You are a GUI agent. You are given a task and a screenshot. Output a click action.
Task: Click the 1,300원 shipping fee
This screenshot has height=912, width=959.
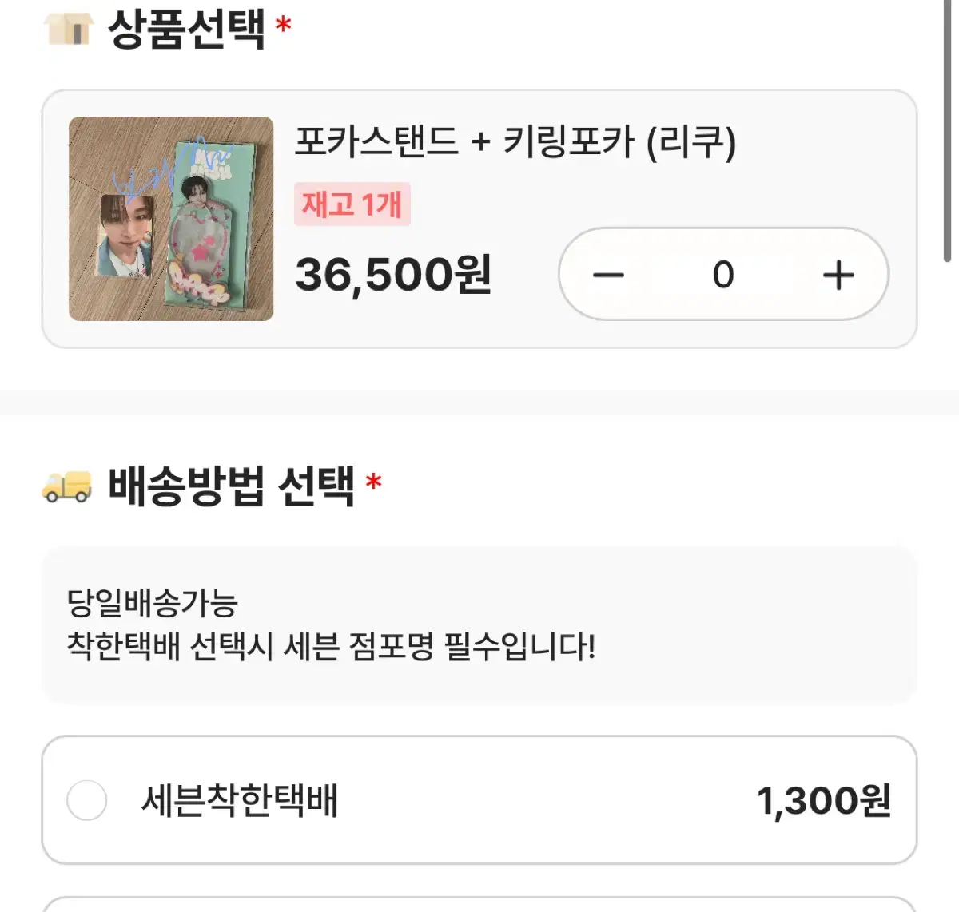[x=823, y=800]
